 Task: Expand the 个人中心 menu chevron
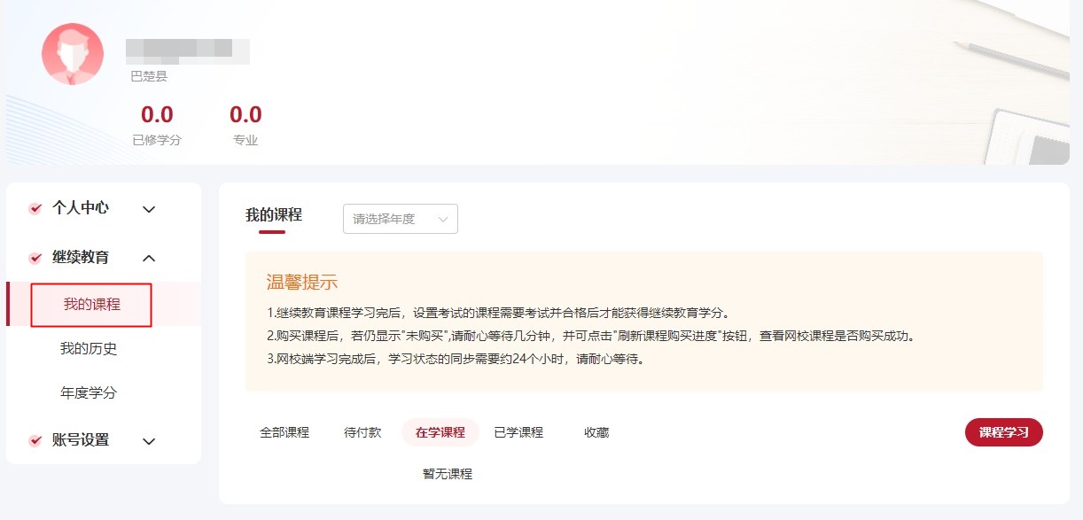click(149, 209)
